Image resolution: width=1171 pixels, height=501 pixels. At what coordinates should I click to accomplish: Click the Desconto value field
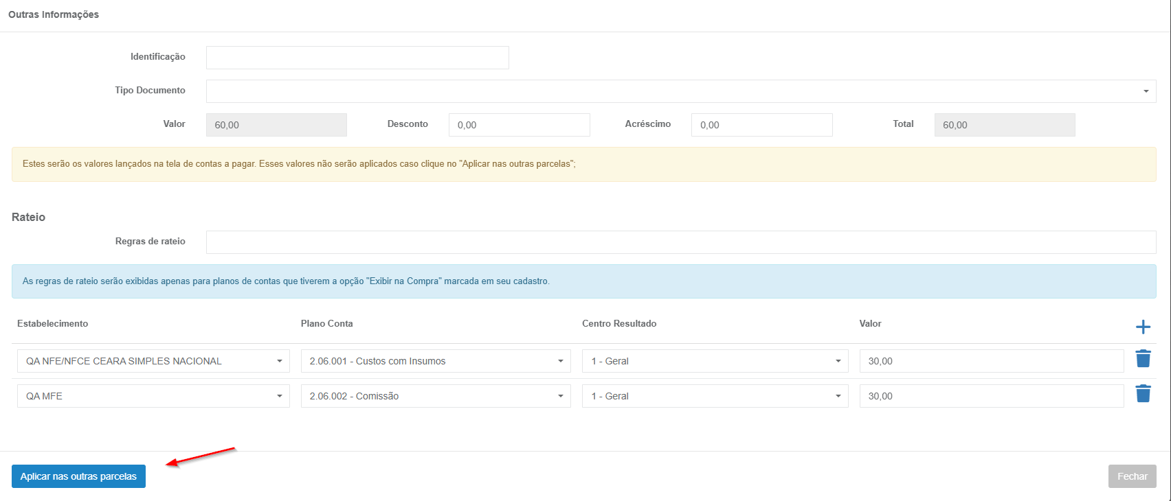click(519, 125)
